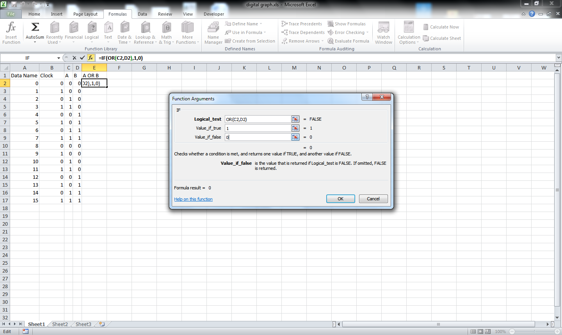Expand the More Functions menu
562x335 pixels.
click(187, 32)
